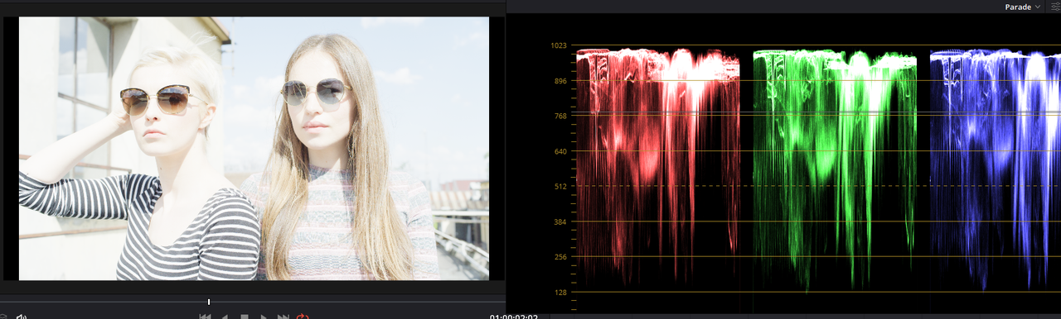Open the Parade scope type dropdown
Viewport: 1061px width, 319px height.
click(x=1022, y=7)
